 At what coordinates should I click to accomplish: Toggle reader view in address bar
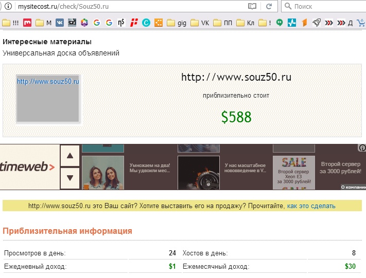[x=252, y=6]
